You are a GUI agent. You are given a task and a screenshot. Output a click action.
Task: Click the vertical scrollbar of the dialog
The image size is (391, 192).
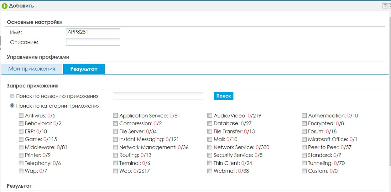[389, 91]
